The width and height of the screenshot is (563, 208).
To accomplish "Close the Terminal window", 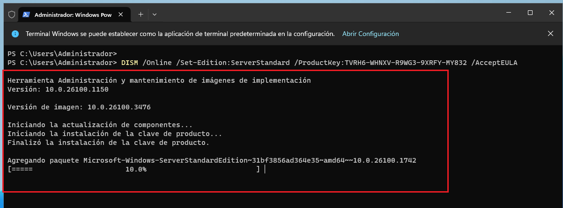I will click(x=551, y=13).
